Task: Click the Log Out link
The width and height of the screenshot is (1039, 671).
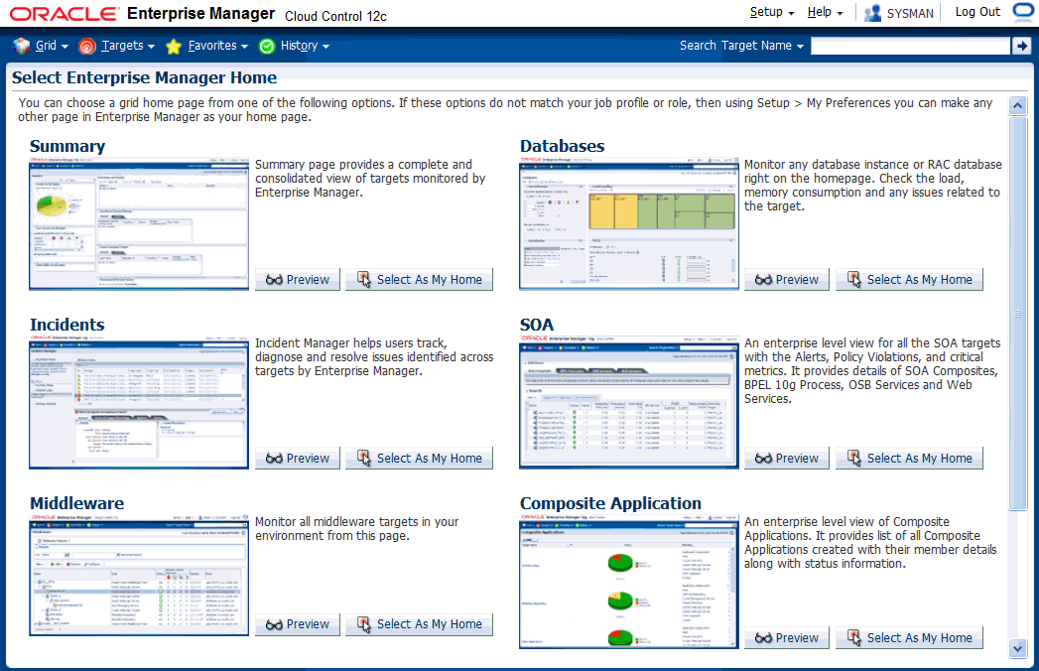Action: point(977,12)
